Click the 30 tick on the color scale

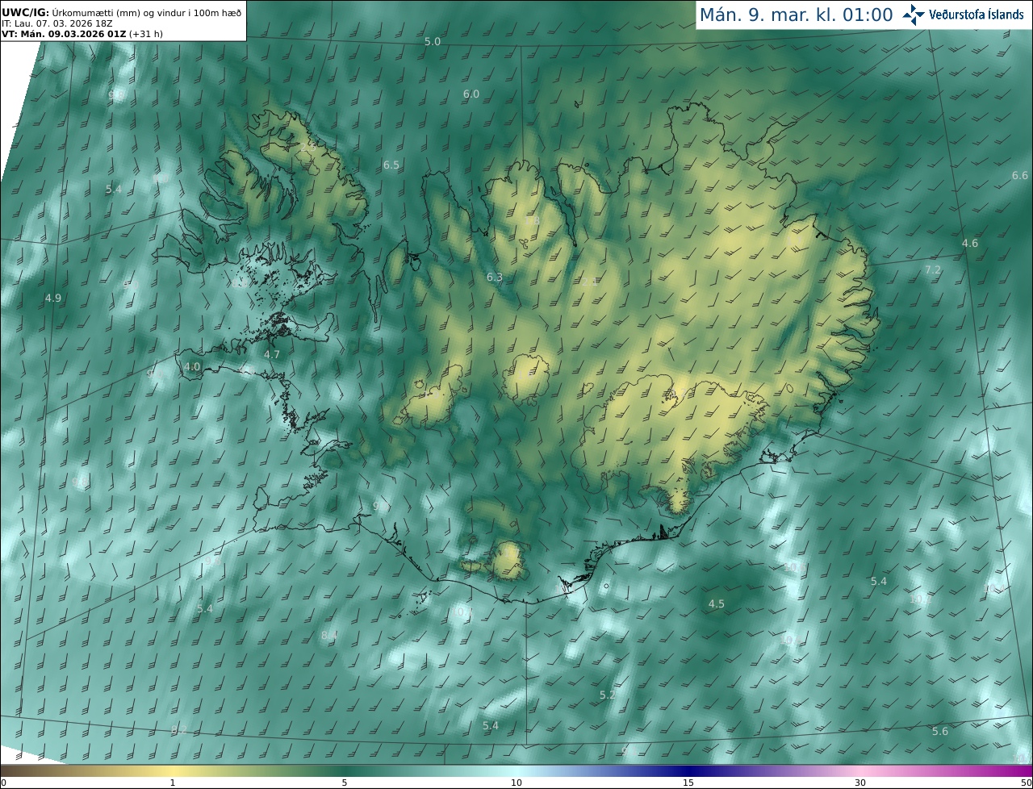tap(860, 783)
